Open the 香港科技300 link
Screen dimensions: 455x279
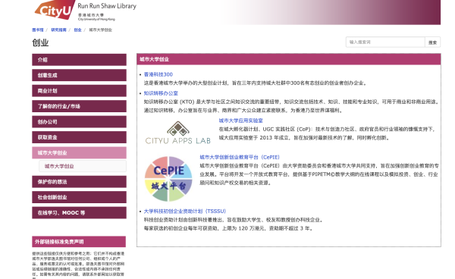tap(158, 74)
